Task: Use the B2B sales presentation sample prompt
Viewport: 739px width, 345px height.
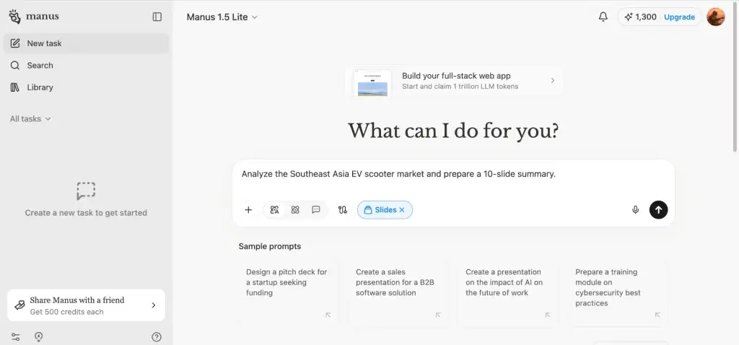Action: tap(398, 292)
